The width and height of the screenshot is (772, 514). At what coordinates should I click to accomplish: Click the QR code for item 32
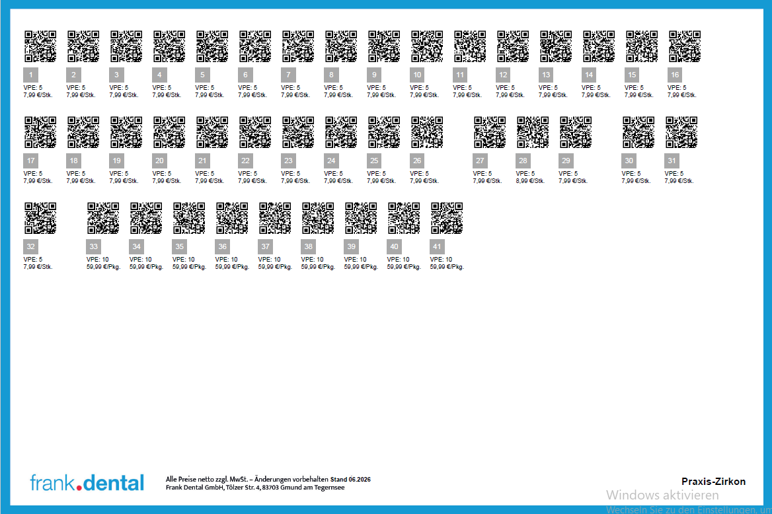coord(40,218)
